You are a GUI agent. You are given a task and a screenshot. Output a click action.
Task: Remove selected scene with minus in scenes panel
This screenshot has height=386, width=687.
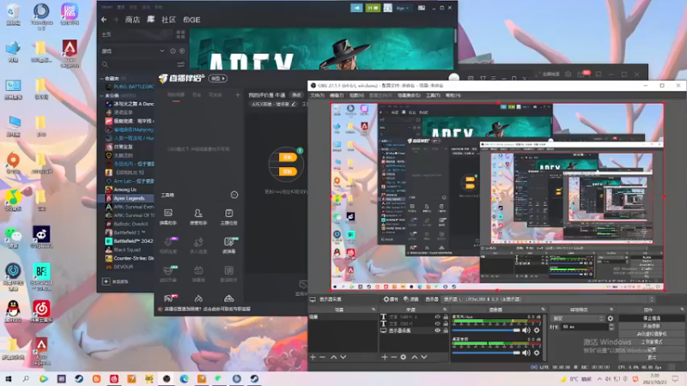(323, 357)
